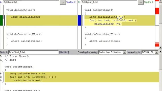Image resolution: width=162 pixels, height=91 pixels.
Task: Click the output pane scroll up arrow
Action: (160, 51)
